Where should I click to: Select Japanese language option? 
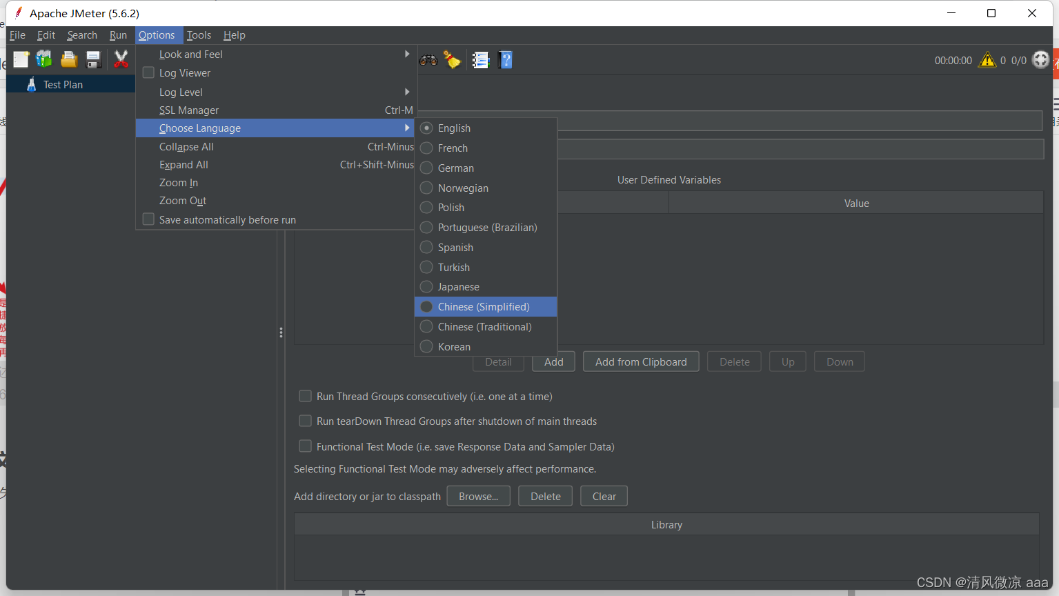486,287
